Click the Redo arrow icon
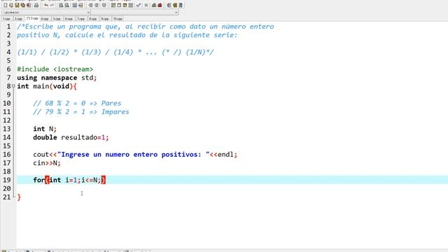This screenshot has width=448, height=252. [52, 5]
